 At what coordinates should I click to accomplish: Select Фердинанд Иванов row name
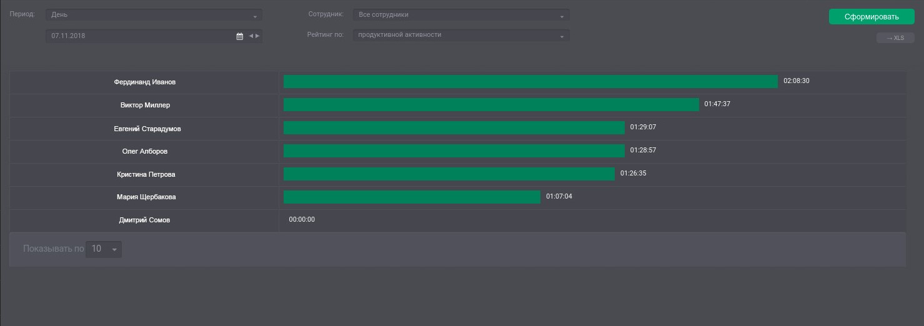144,82
